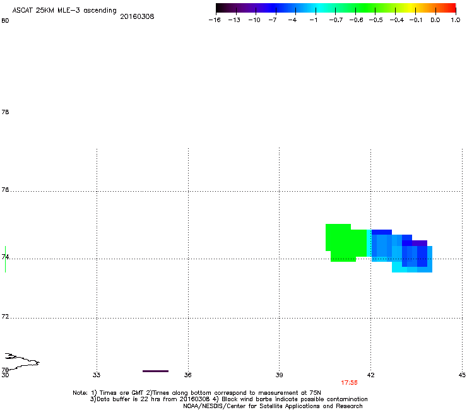Click the red 17:56 time stamp

pos(349,383)
